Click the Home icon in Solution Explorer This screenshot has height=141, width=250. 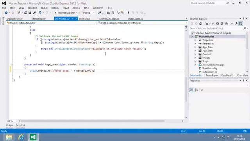pyautogui.click(x=200, y=23)
